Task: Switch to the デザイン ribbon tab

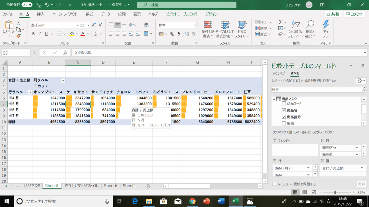Action: point(212,14)
